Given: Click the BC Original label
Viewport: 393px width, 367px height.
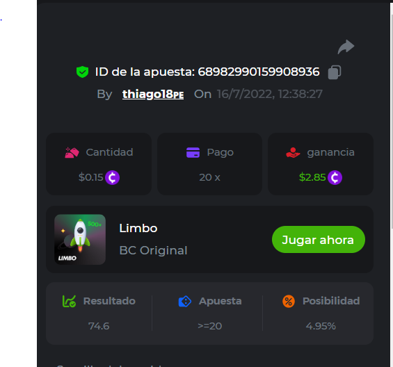Looking at the screenshot, I should (154, 250).
